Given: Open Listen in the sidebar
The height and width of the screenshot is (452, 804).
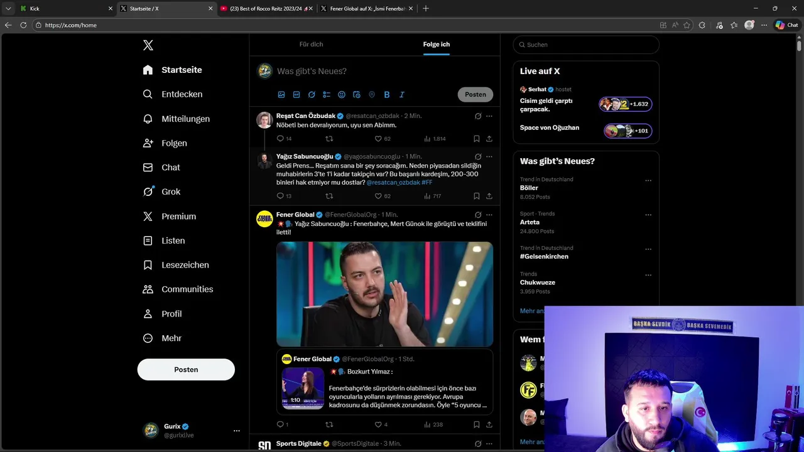Looking at the screenshot, I should [x=163, y=241].
